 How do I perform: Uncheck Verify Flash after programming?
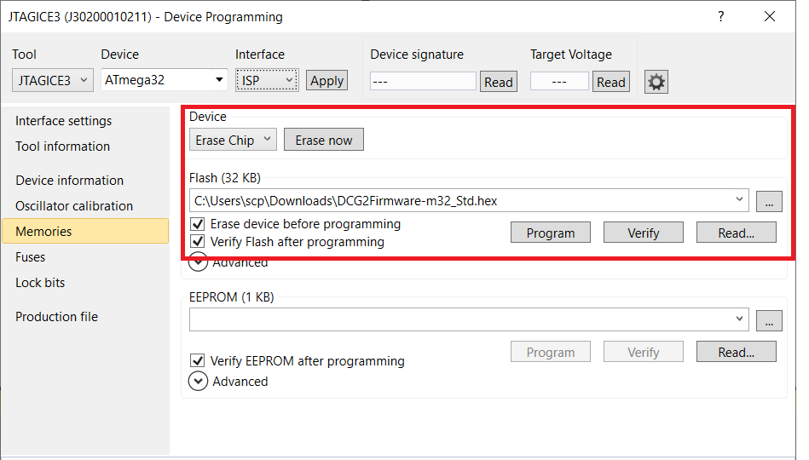click(198, 242)
